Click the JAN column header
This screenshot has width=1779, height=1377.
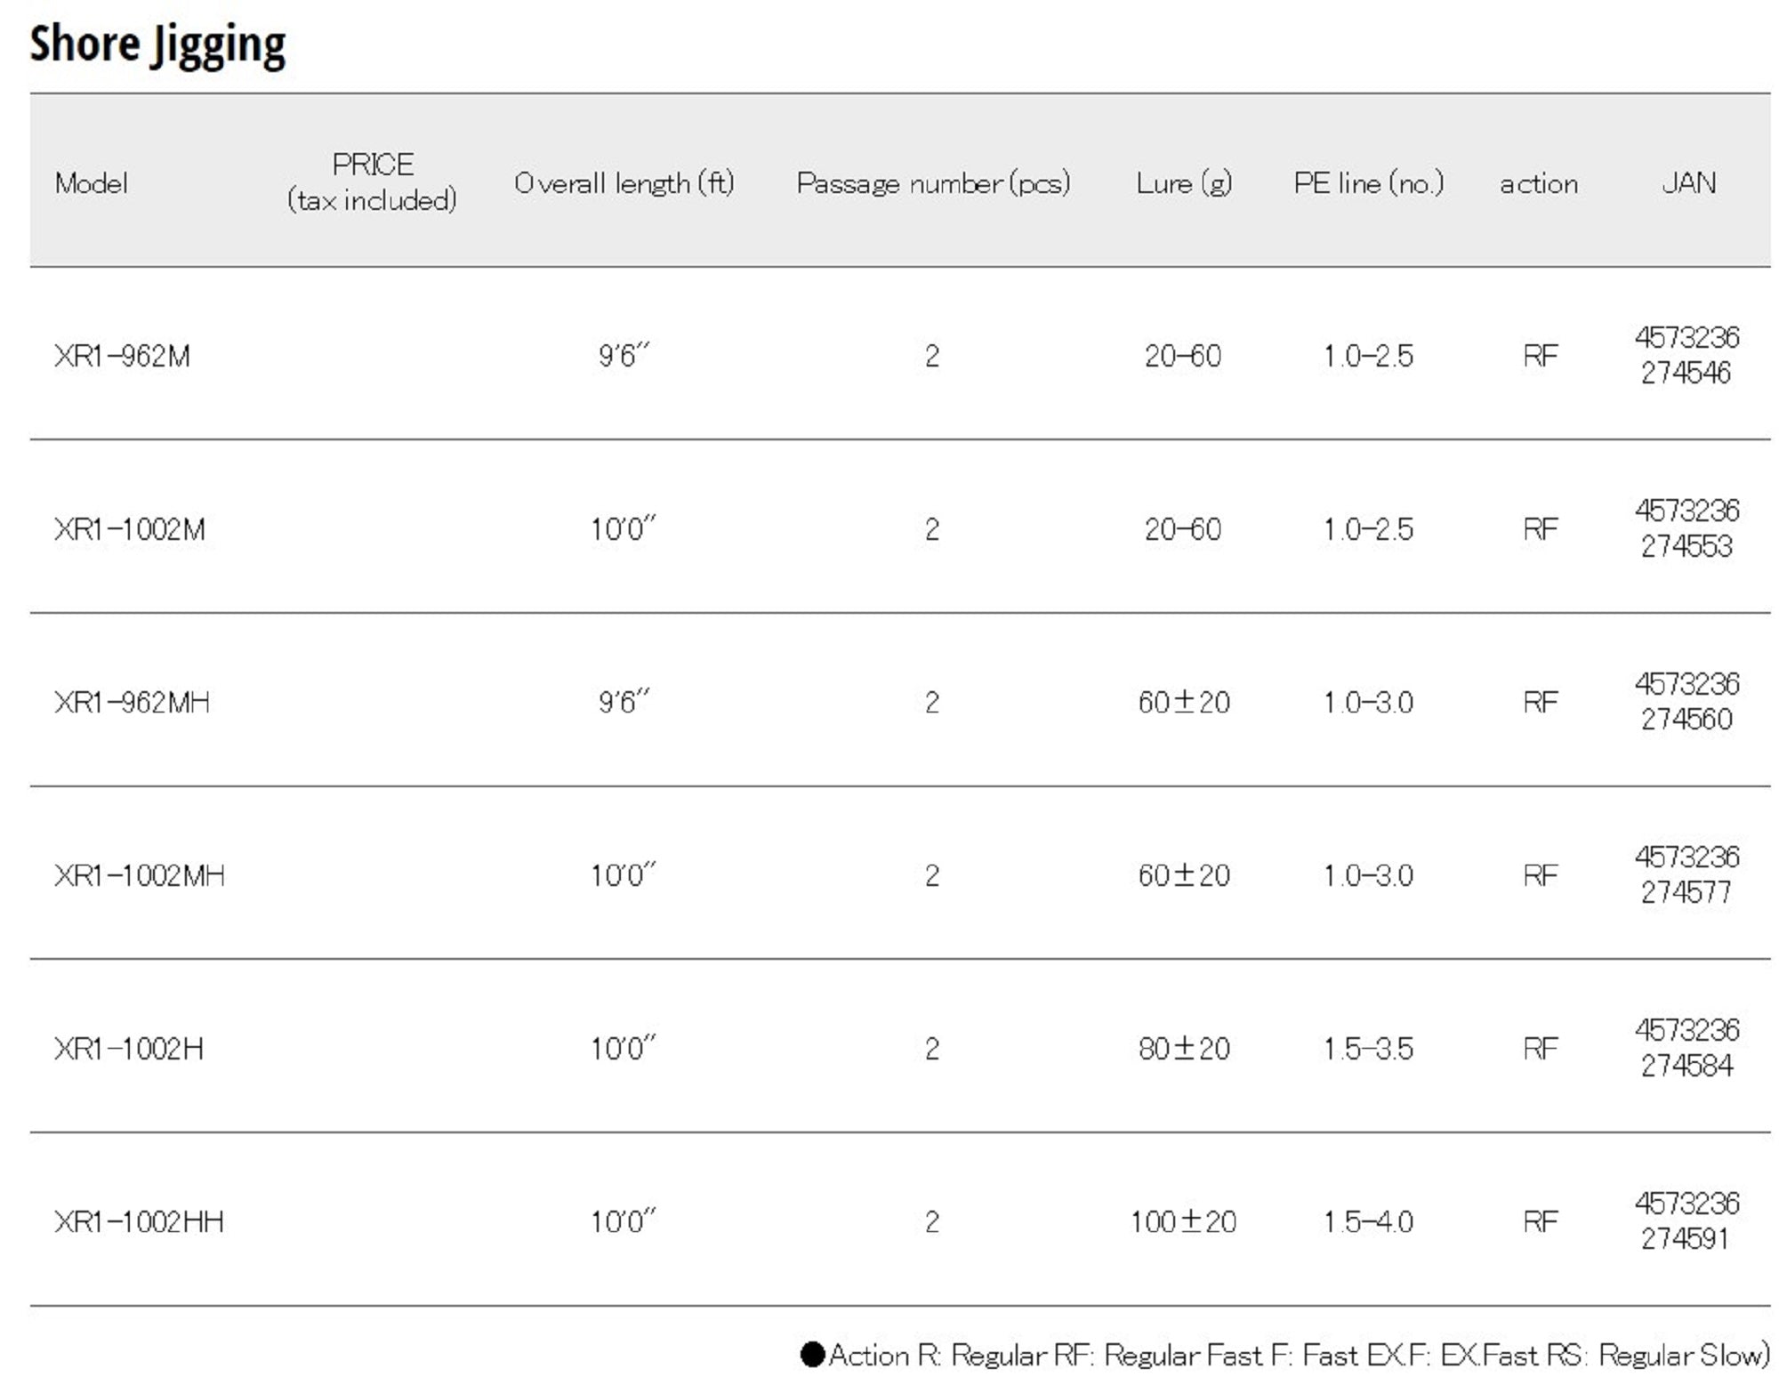point(1688,183)
